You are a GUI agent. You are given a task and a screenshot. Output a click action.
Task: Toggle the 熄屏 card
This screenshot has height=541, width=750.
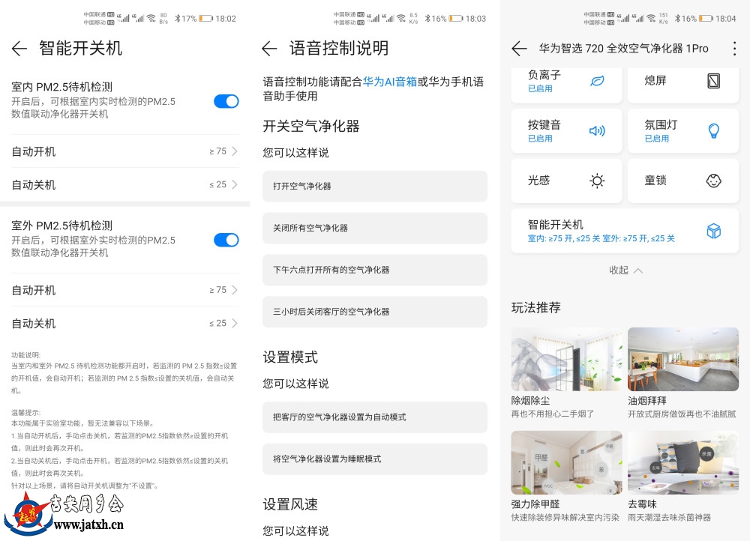[x=683, y=85]
